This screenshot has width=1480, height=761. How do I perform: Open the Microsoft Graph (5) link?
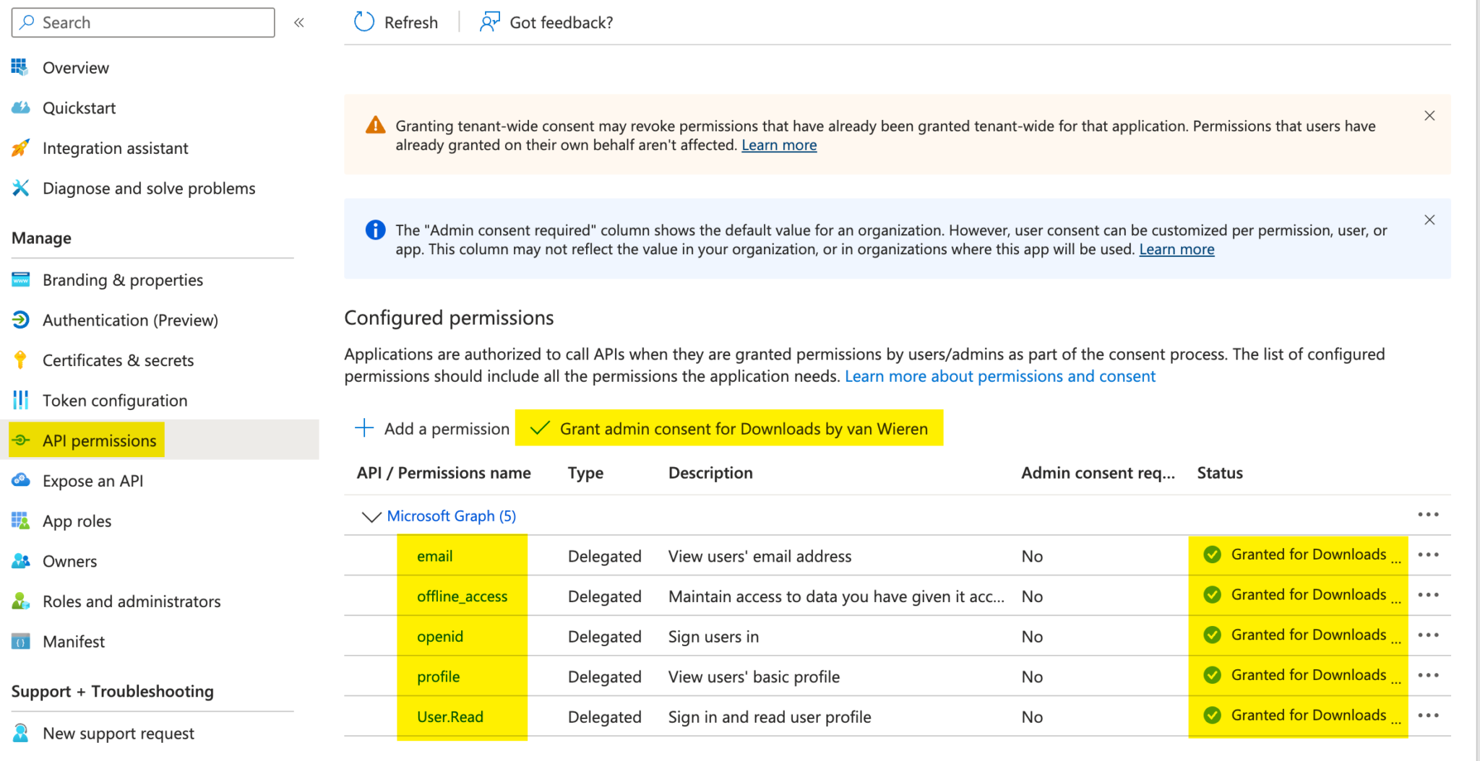pos(452,516)
